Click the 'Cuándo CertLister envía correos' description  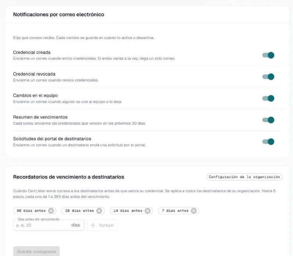point(144,194)
